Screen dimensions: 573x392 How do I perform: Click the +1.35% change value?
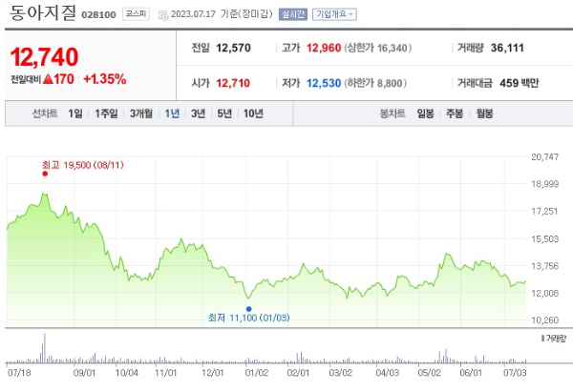click(x=105, y=79)
